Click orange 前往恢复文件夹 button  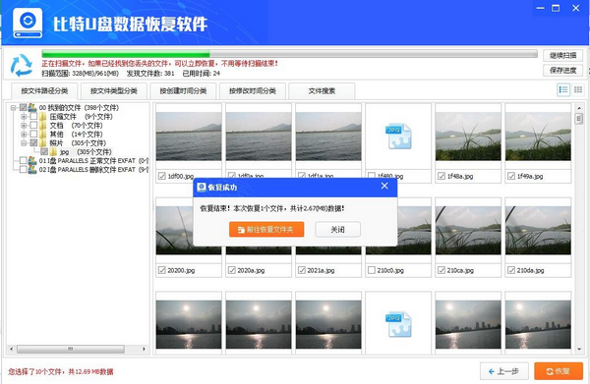(266, 230)
